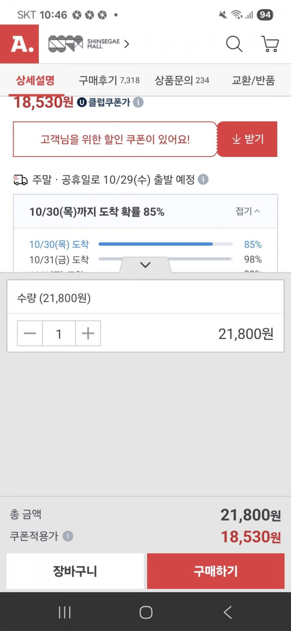Collapse the option sheet with down chevron

click(x=145, y=265)
